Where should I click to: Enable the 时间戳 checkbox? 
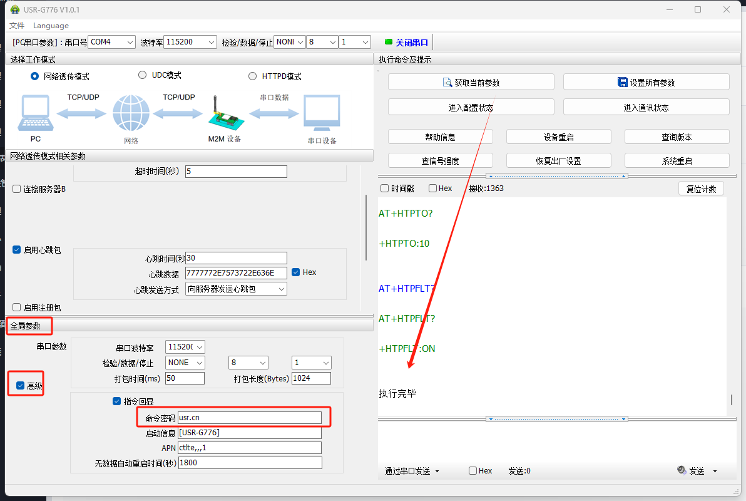tap(385, 189)
